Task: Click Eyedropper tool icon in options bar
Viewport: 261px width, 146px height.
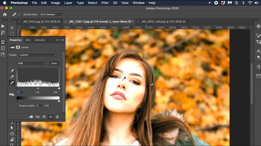Action: 14,15
